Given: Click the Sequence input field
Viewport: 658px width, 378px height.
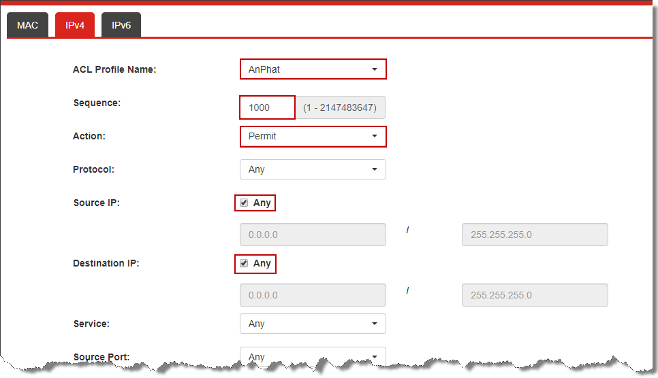Looking at the screenshot, I should 267,107.
